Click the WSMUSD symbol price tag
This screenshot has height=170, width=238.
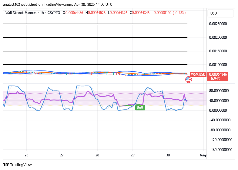tap(198, 74)
